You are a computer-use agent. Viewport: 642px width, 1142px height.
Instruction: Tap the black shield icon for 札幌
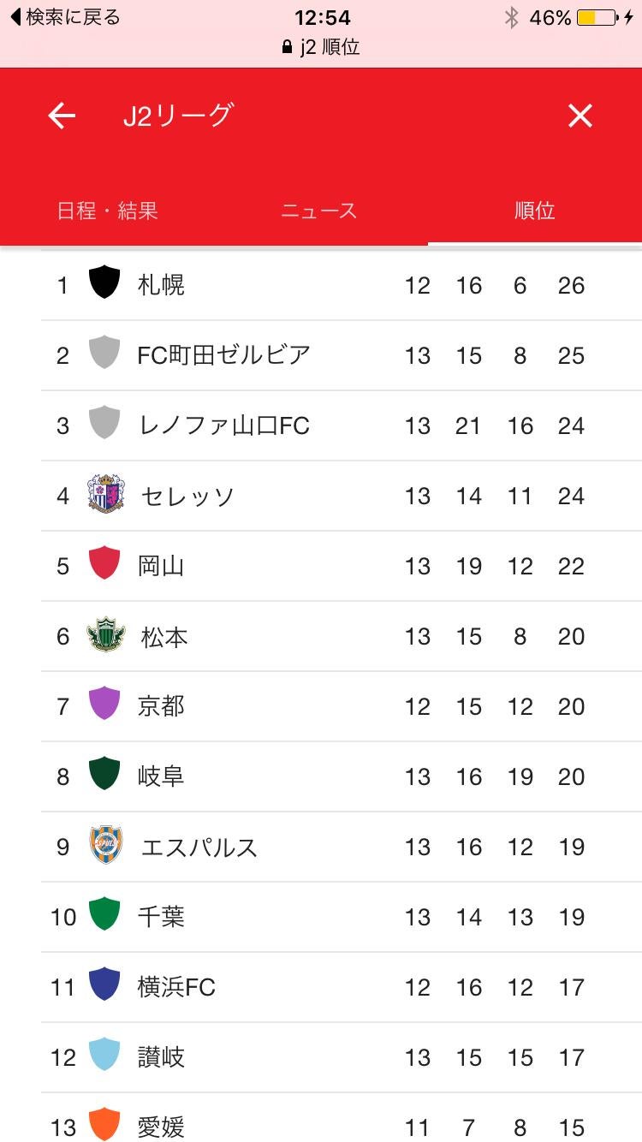(x=104, y=283)
